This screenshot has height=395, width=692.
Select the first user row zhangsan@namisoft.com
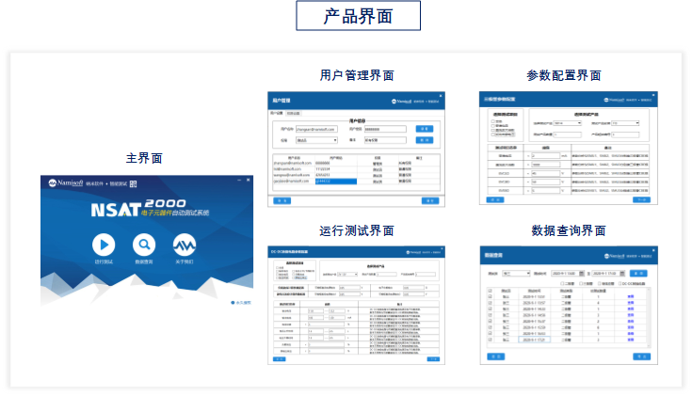[356, 163]
